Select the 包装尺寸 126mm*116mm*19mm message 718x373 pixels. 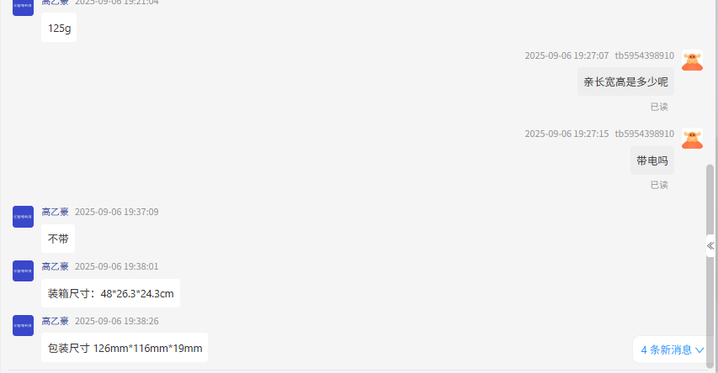(125, 348)
